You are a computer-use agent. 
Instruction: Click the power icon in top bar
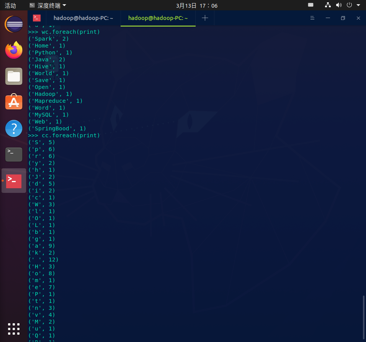point(349,5)
